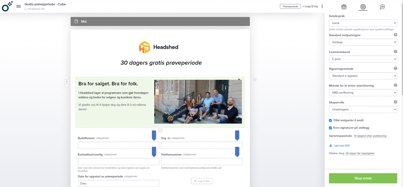
Task: Click the title Gratis prøveperiode - Cube
Action: coord(45,4)
